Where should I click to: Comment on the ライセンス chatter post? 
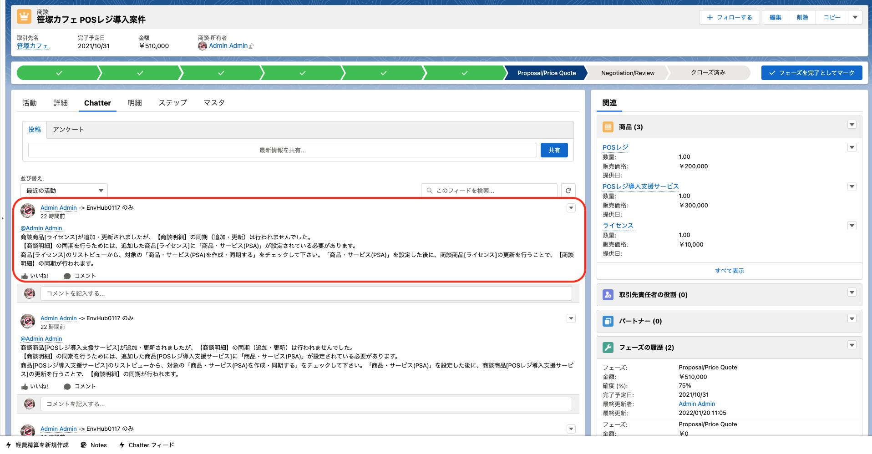(80, 276)
